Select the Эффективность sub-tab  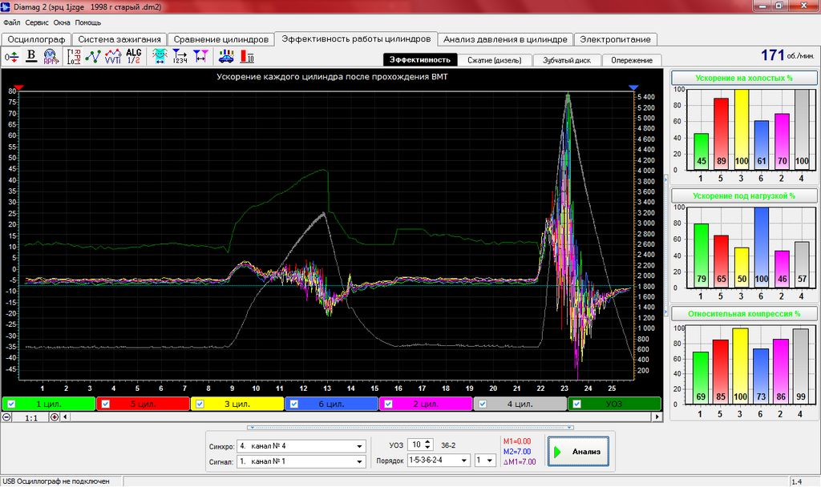coord(420,60)
